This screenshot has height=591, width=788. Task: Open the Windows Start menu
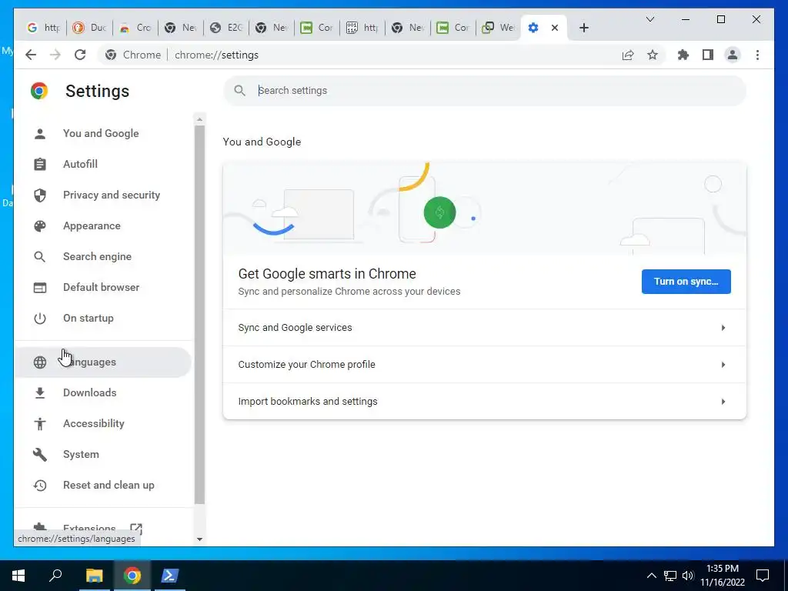coord(18,576)
